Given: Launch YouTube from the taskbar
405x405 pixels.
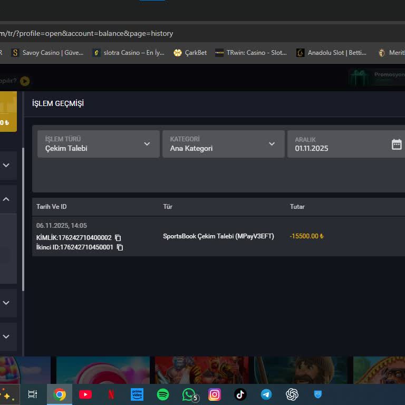Looking at the screenshot, I should click(85, 394).
